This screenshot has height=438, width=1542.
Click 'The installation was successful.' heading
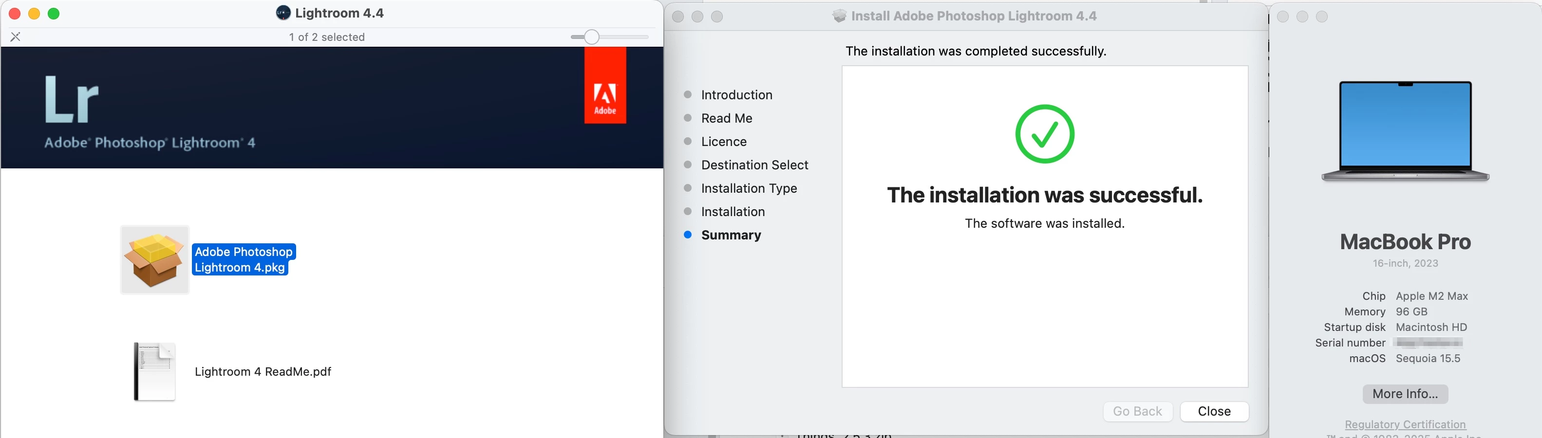point(1045,195)
